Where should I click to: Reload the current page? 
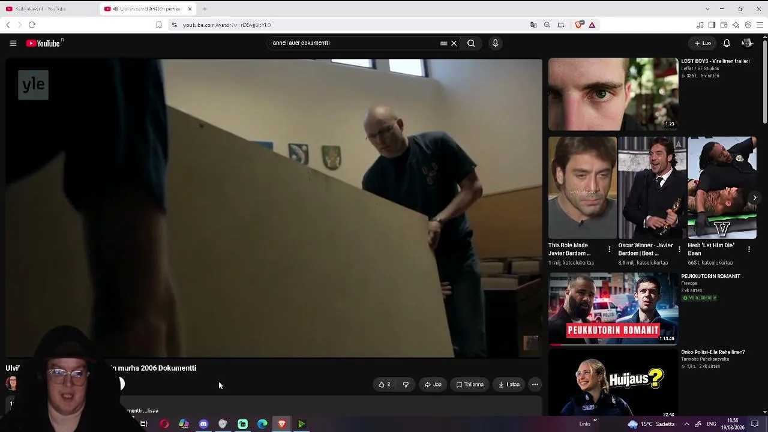click(32, 25)
